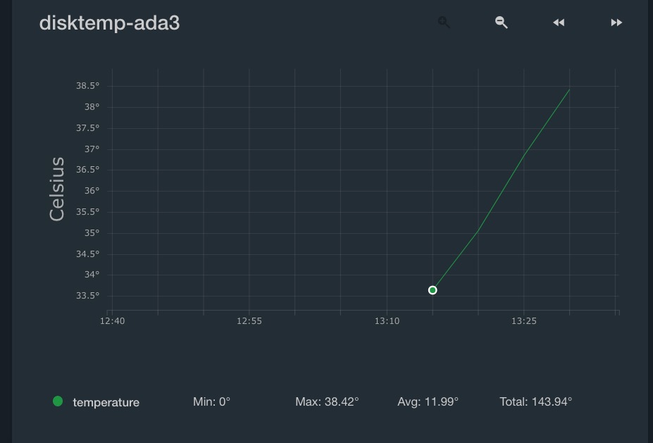This screenshot has width=653, height=443.
Task: Step the graph forward with the fast-forward icon
Action: 616,23
